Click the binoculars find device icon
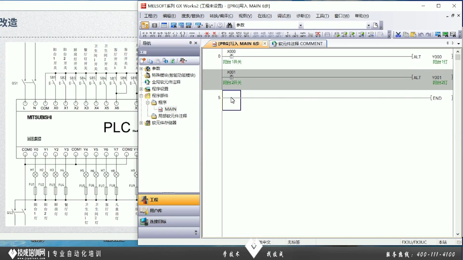 point(229,25)
